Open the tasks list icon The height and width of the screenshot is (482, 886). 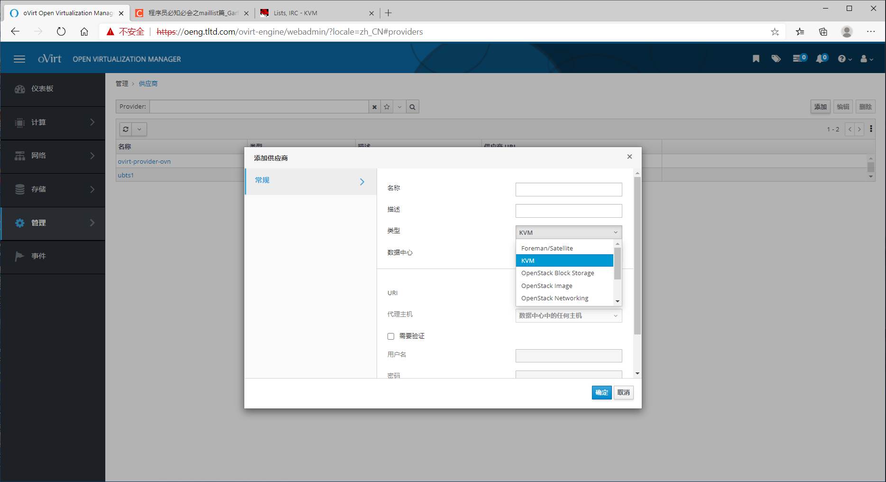pyautogui.click(x=798, y=59)
